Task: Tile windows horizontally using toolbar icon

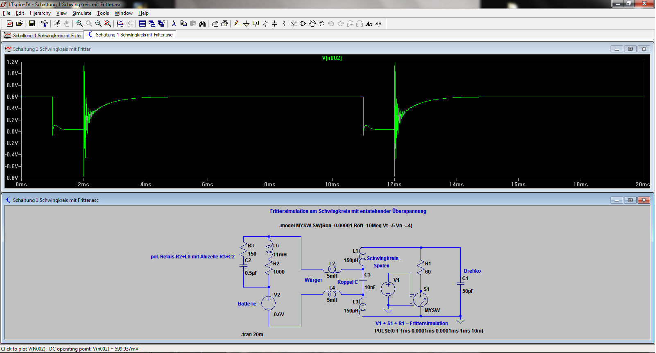Action: [x=142, y=24]
